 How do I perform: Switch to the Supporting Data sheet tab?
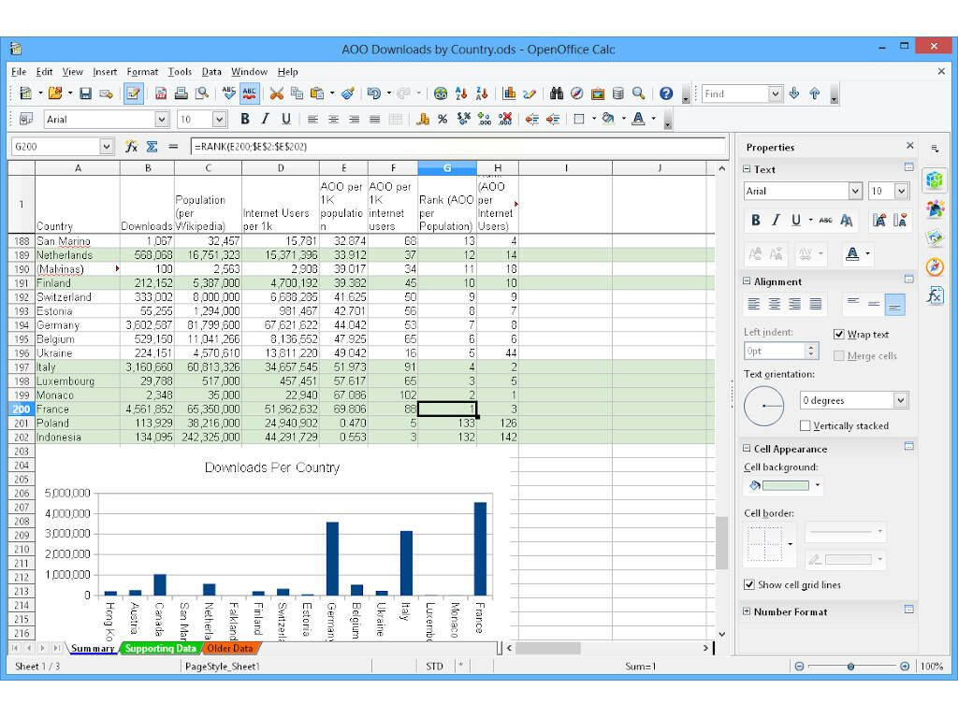(160, 649)
